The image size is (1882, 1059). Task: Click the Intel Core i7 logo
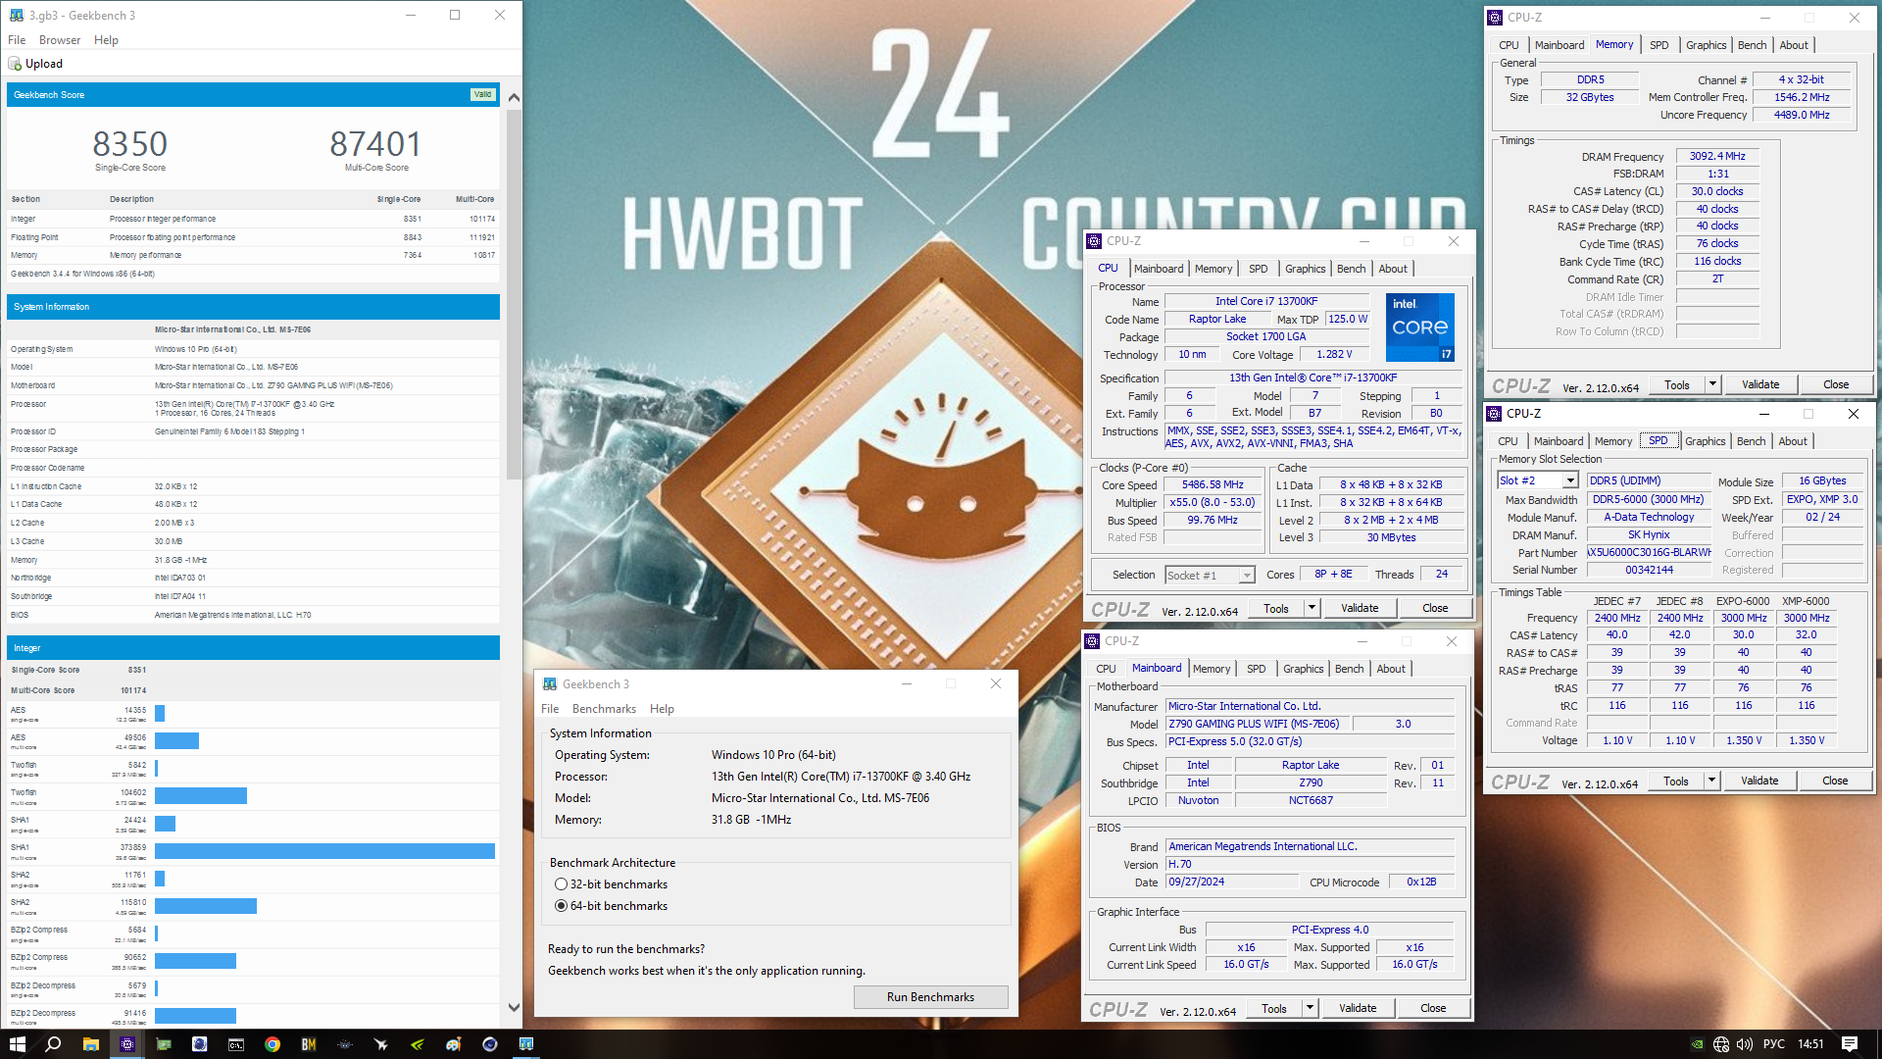tap(1420, 327)
